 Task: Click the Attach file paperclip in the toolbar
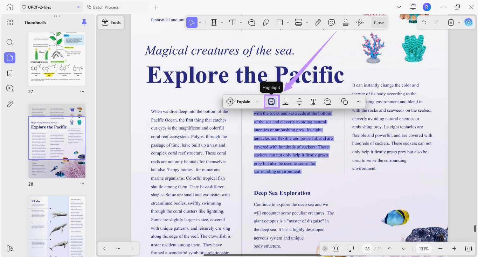[x=318, y=22]
